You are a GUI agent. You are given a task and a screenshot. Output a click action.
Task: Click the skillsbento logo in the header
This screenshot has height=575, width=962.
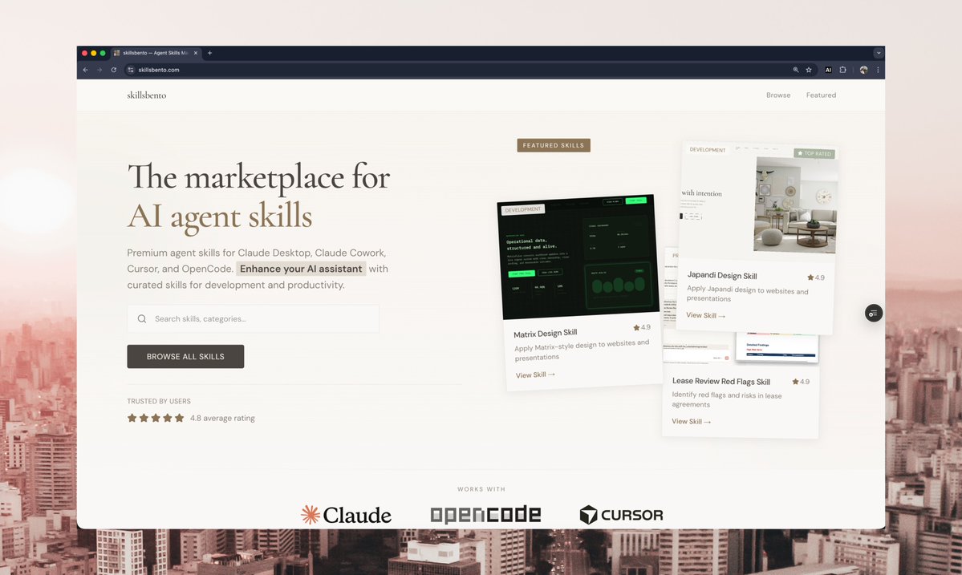point(147,95)
